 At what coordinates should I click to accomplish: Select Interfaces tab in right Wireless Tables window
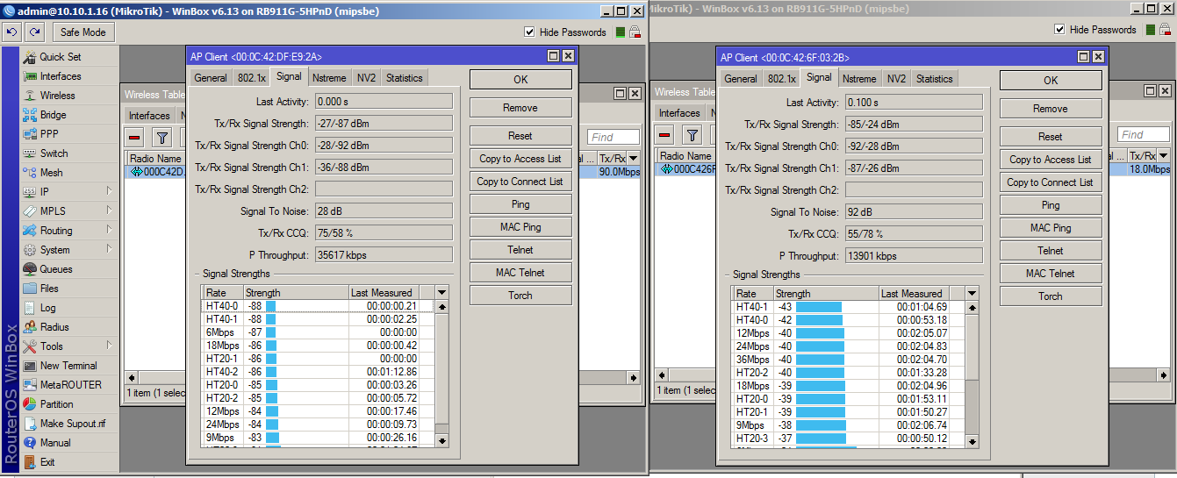679,113
